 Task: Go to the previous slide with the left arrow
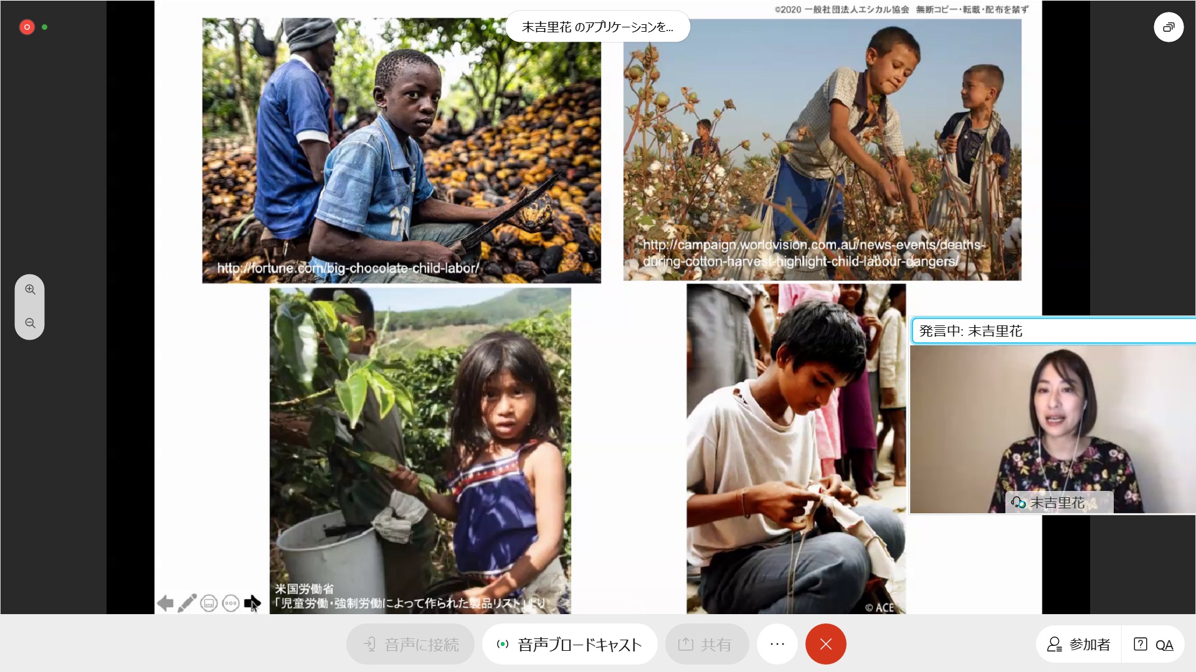[165, 603]
